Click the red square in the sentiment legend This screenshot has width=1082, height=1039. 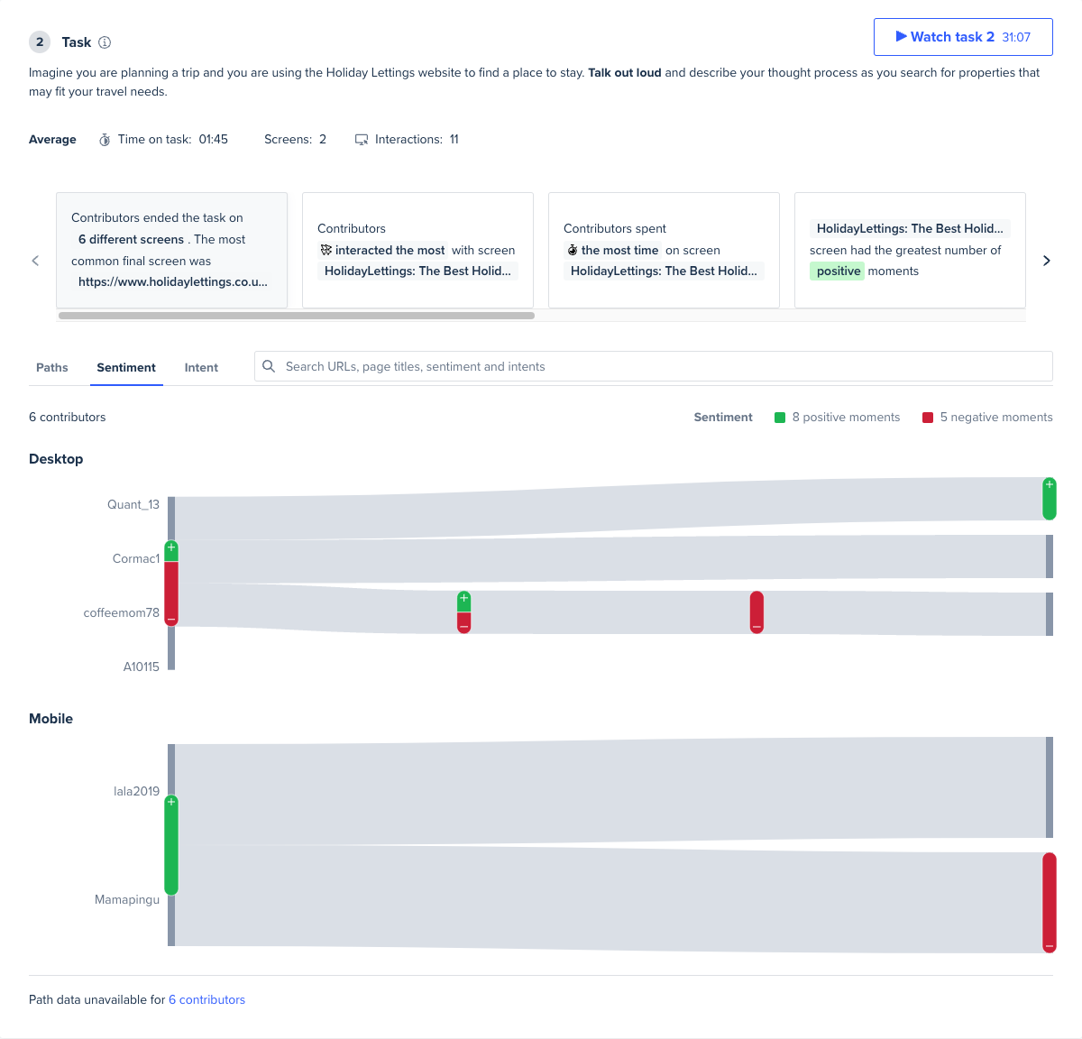coord(928,417)
